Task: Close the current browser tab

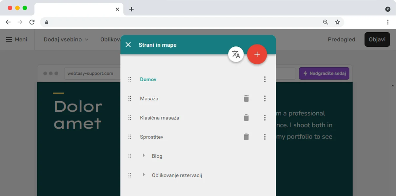Action: [117, 9]
